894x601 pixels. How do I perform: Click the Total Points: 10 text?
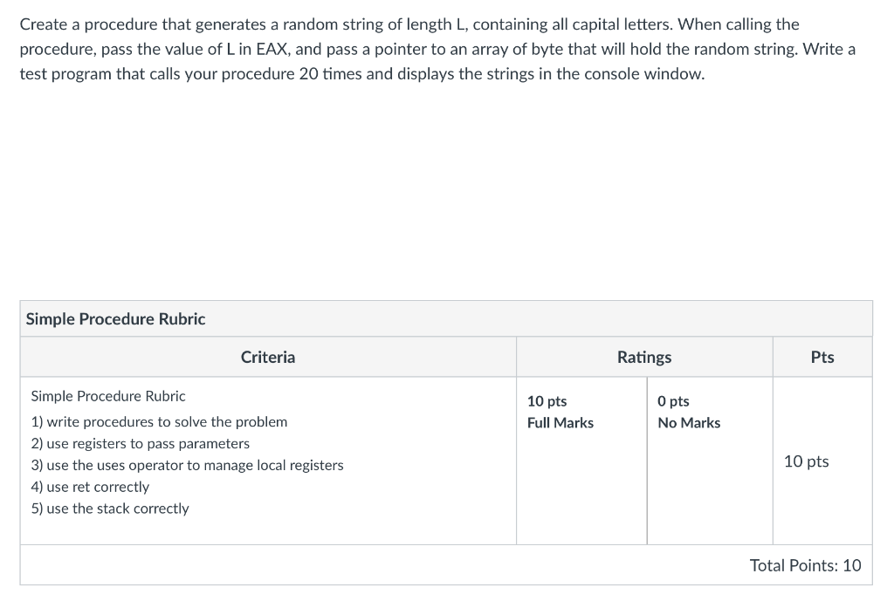(805, 565)
